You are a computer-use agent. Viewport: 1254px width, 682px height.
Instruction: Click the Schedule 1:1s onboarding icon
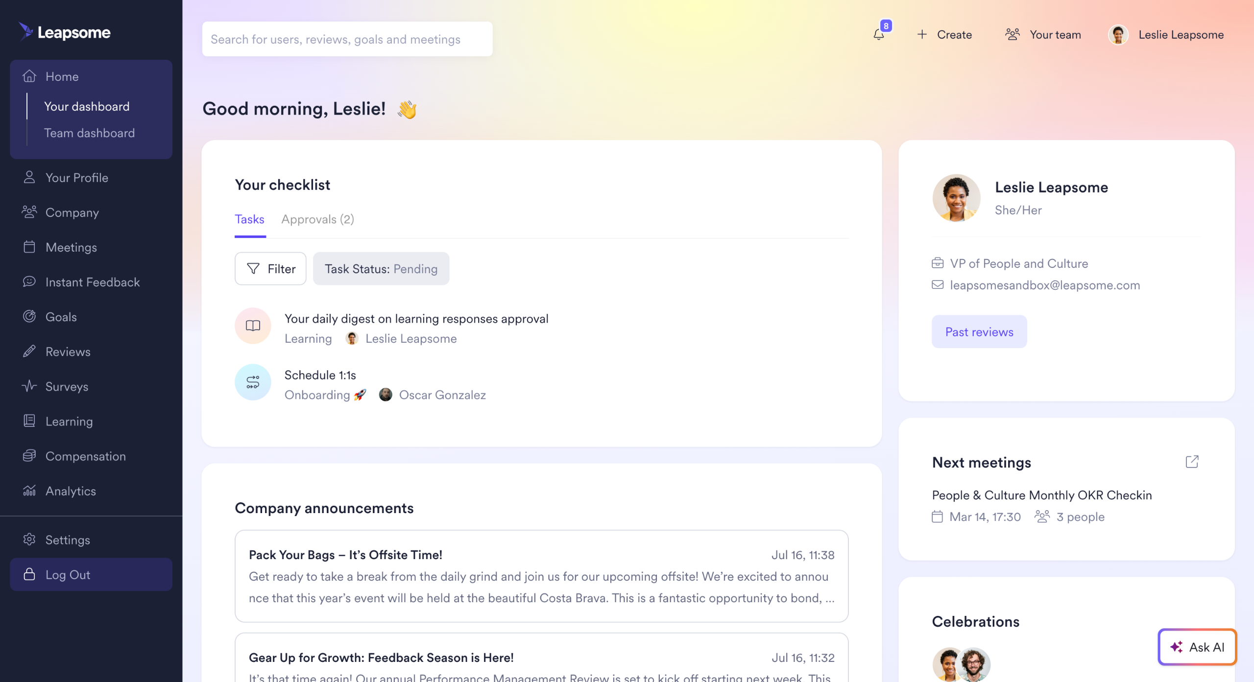(x=253, y=382)
